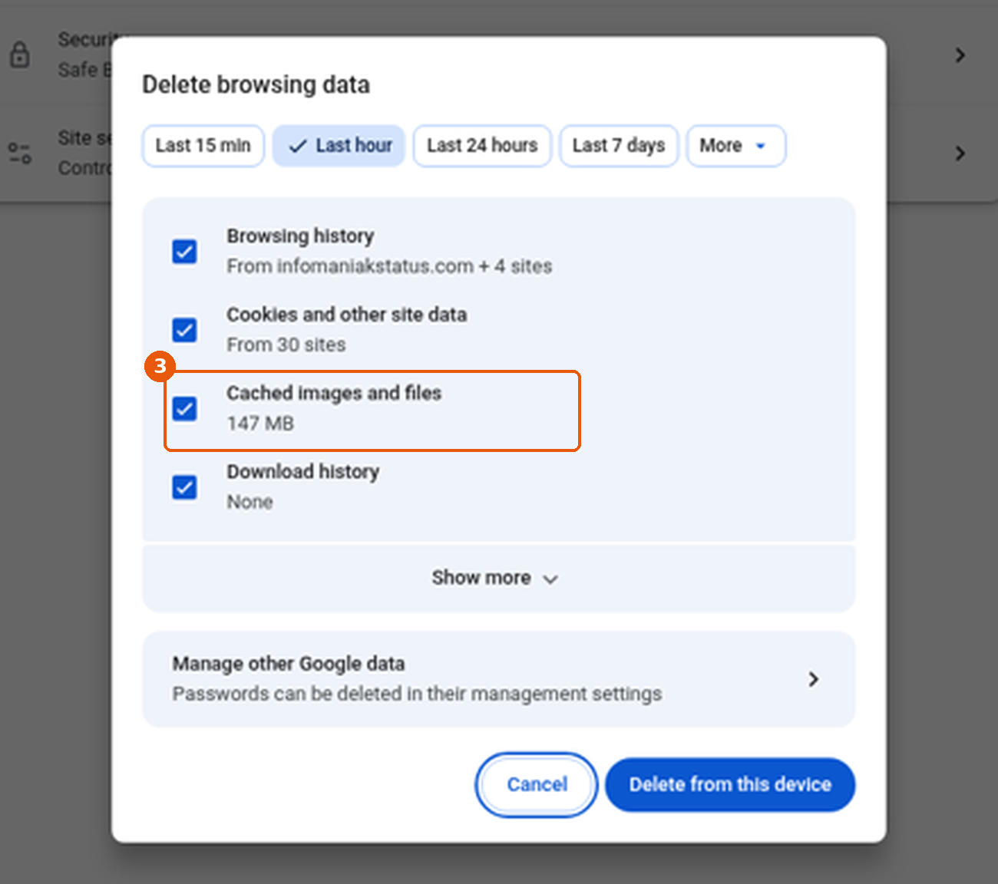Choose the Last 24 hours range
Screen dimensions: 998x884
coord(482,146)
